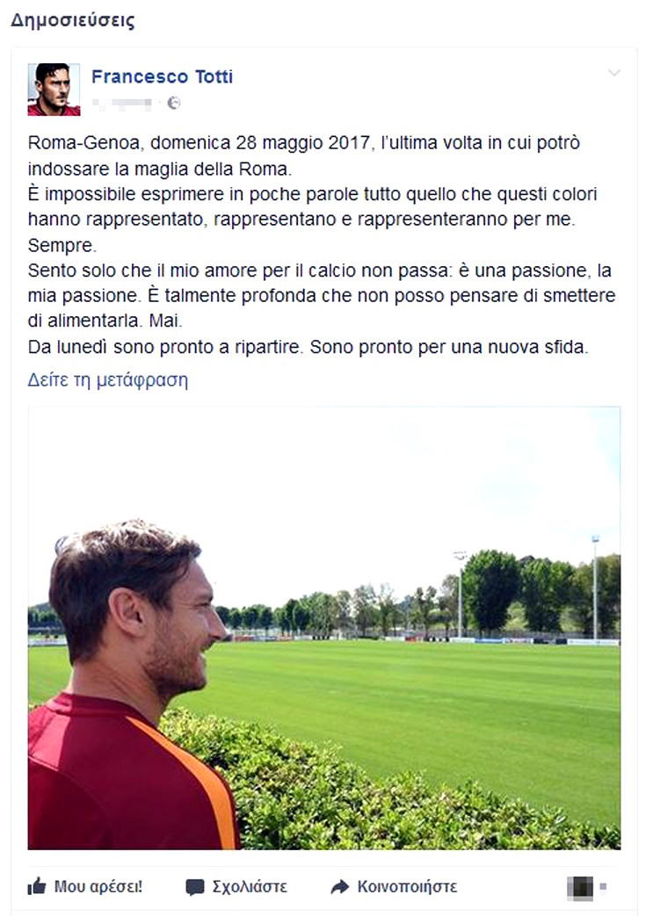Open the post options chevron menu
Viewport: 646px width, 916px height.
613,73
